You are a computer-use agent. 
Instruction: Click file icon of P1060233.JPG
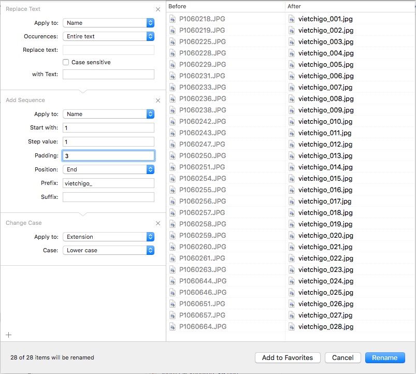[173, 87]
